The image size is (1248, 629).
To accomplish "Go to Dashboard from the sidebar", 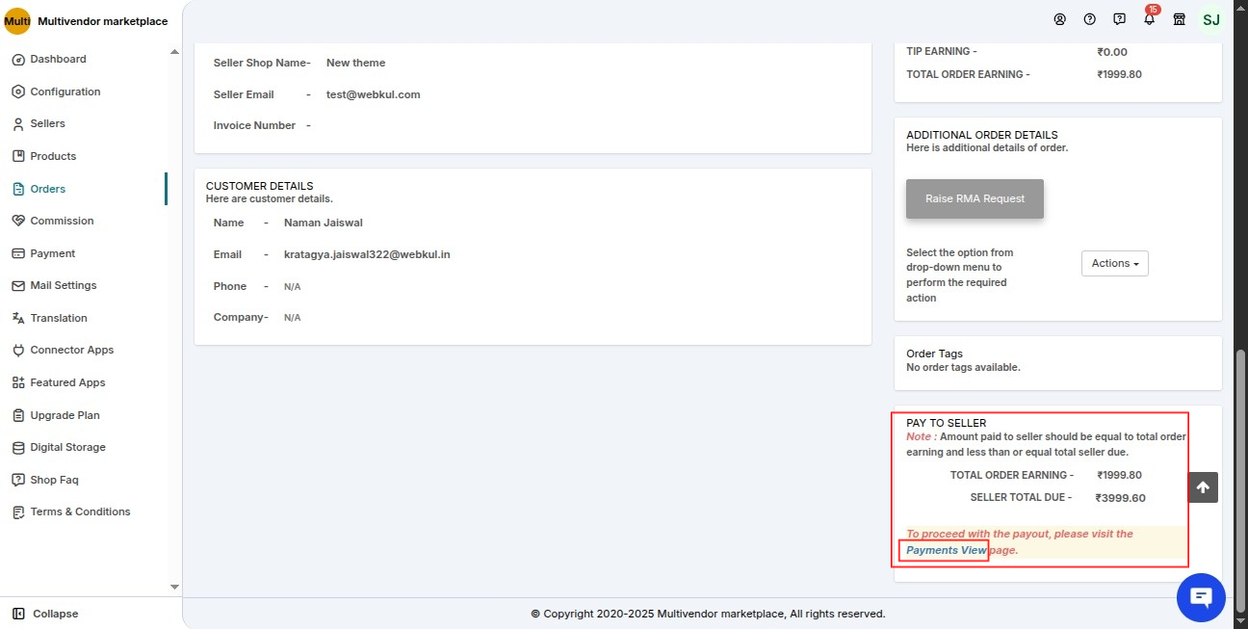I will [x=20, y=59].
